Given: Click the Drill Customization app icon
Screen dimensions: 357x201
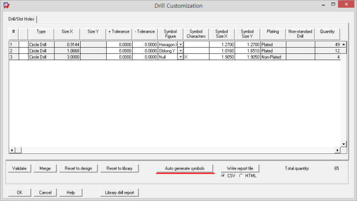Looking at the screenshot, I should pyautogui.click(x=6, y=5).
